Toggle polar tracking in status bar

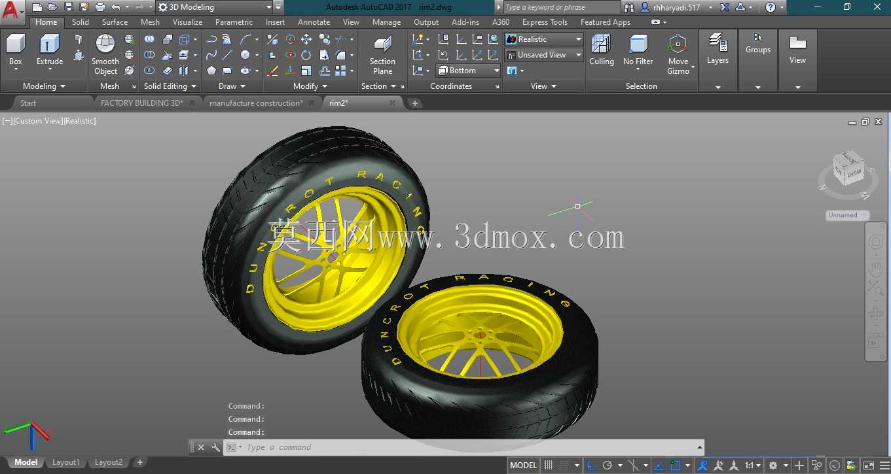click(608, 466)
